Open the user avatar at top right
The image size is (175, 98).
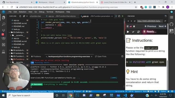[x=171, y=12]
